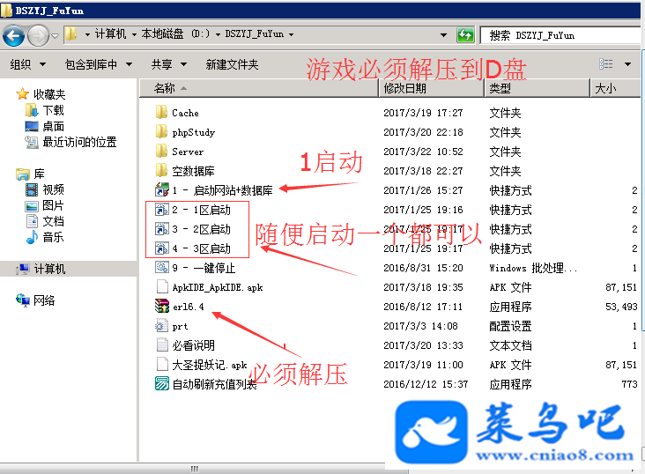645x474 pixels.
Task: Select the 必看说明 text document icon
Action: pos(162,344)
